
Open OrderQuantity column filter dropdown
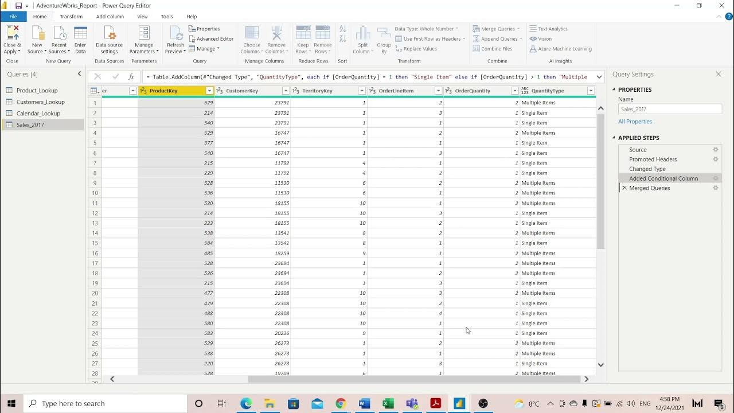[514, 91]
